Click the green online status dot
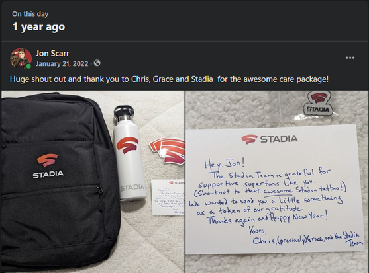The height and width of the screenshot is (273, 369). (28, 66)
